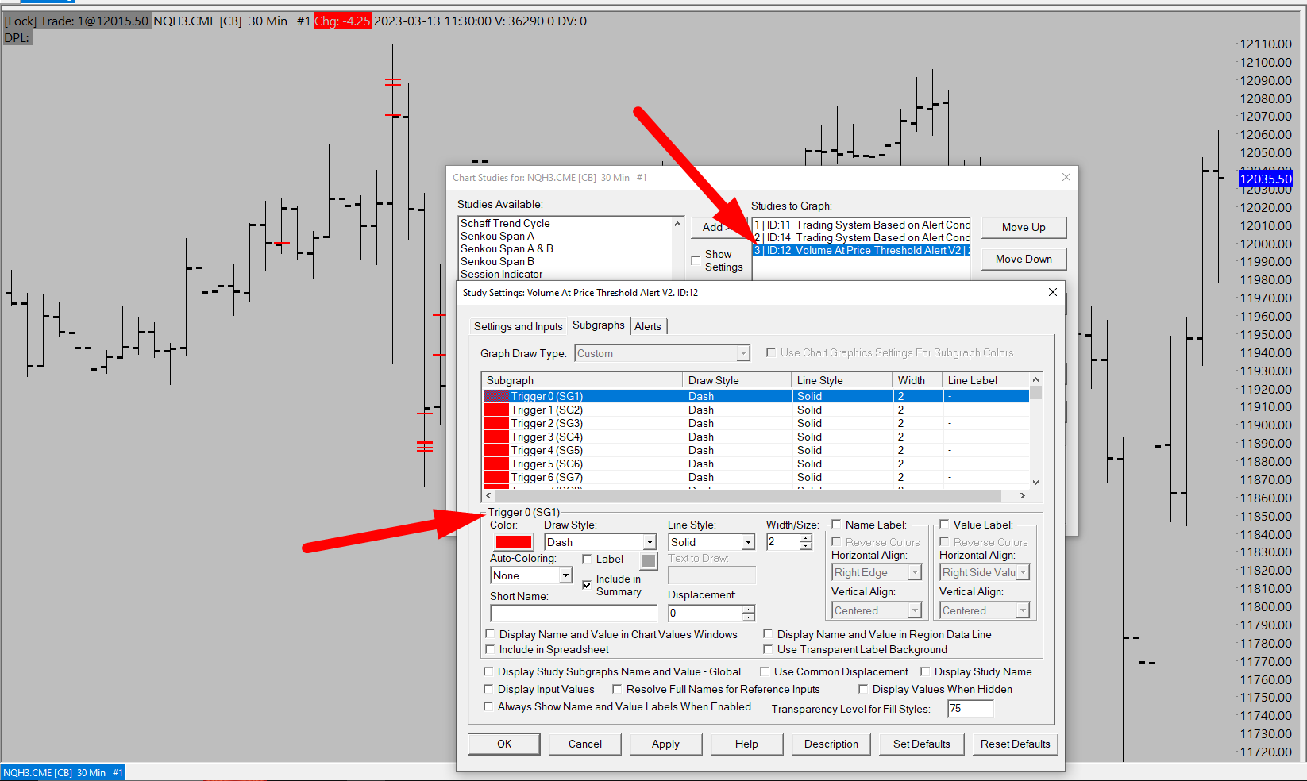Select the Trigger 6 (SG7) row
Viewport: 1307px width, 781px height.
tap(756, 478)
